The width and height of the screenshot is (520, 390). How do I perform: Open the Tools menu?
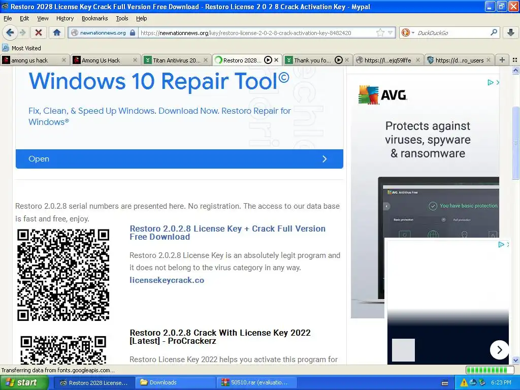coord(122,18)
